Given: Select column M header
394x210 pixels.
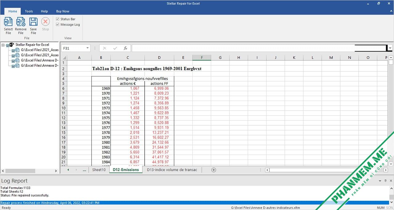Looking at the screenshot, I should click(331, 58).
